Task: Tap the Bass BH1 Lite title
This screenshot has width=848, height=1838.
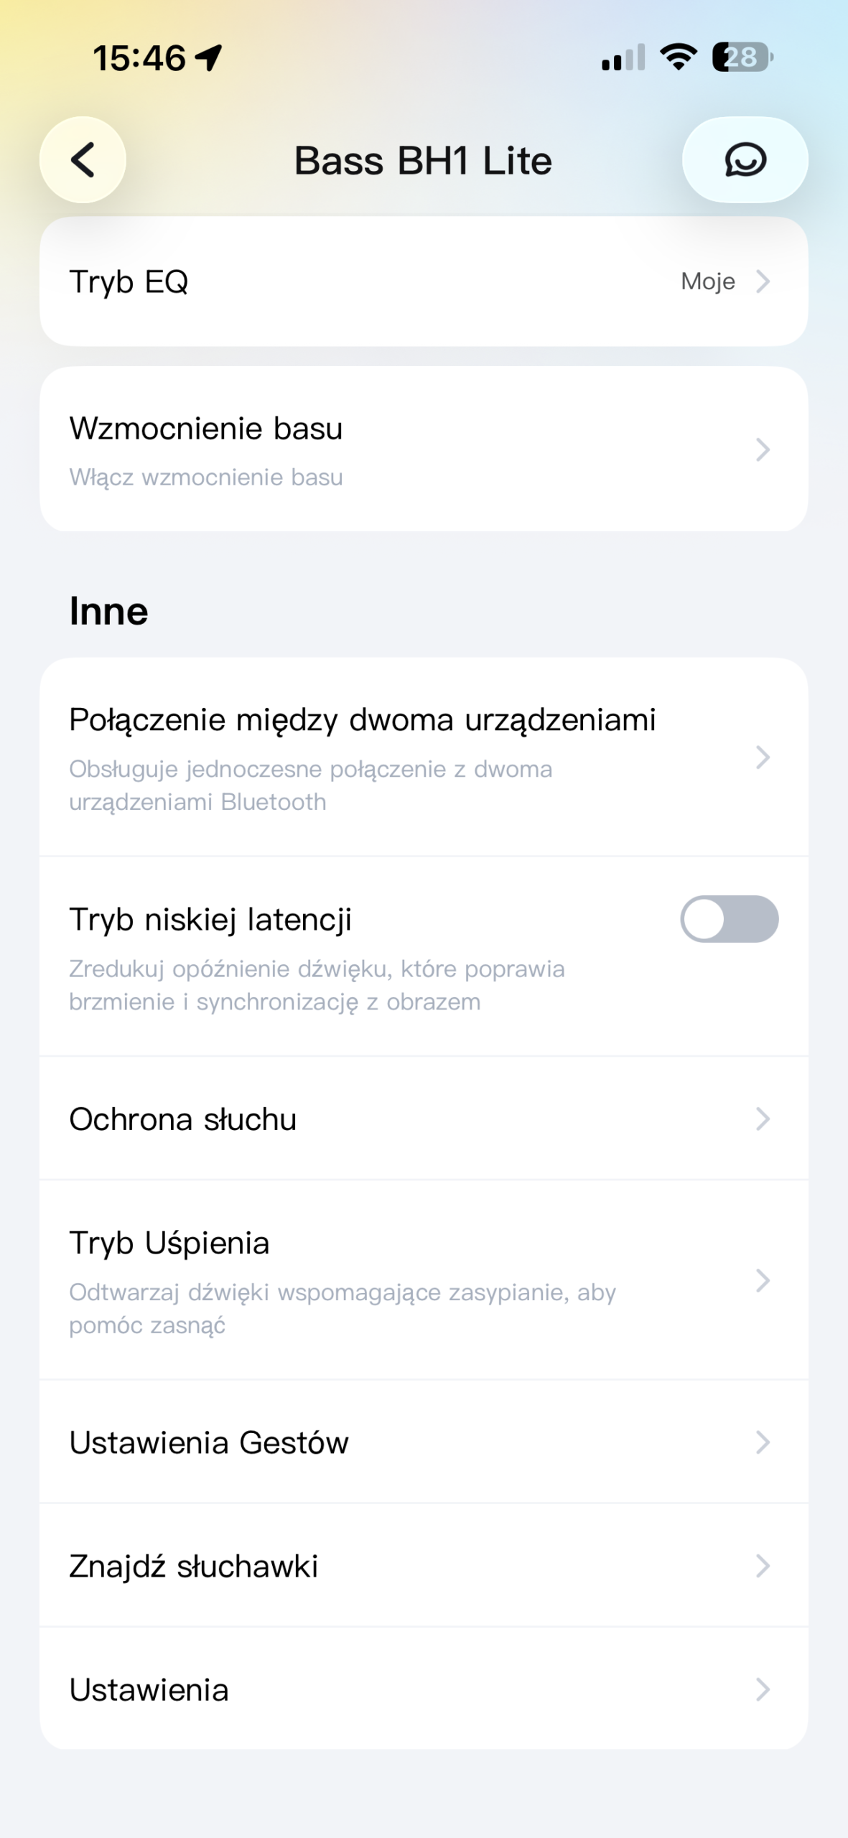Action: pyautogui.click(x=423, y=160)
